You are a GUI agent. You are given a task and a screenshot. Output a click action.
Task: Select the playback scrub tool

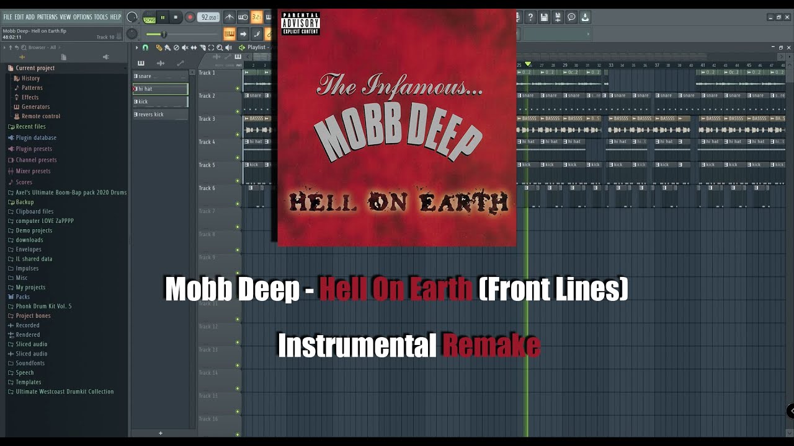pos(228,47)
